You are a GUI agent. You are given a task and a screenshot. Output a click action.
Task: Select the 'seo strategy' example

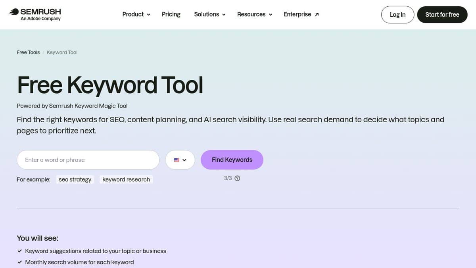click(75, 179)
